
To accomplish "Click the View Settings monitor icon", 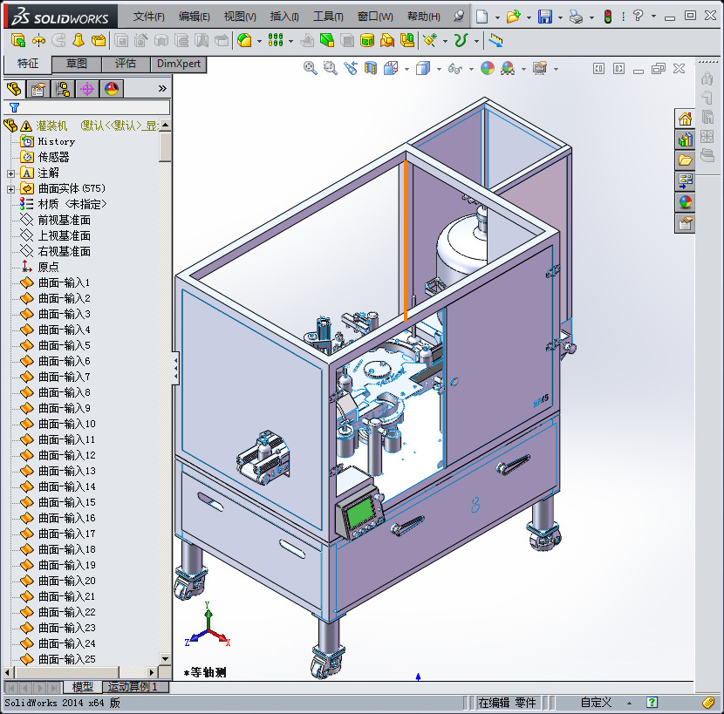I will tap(539, 68).
